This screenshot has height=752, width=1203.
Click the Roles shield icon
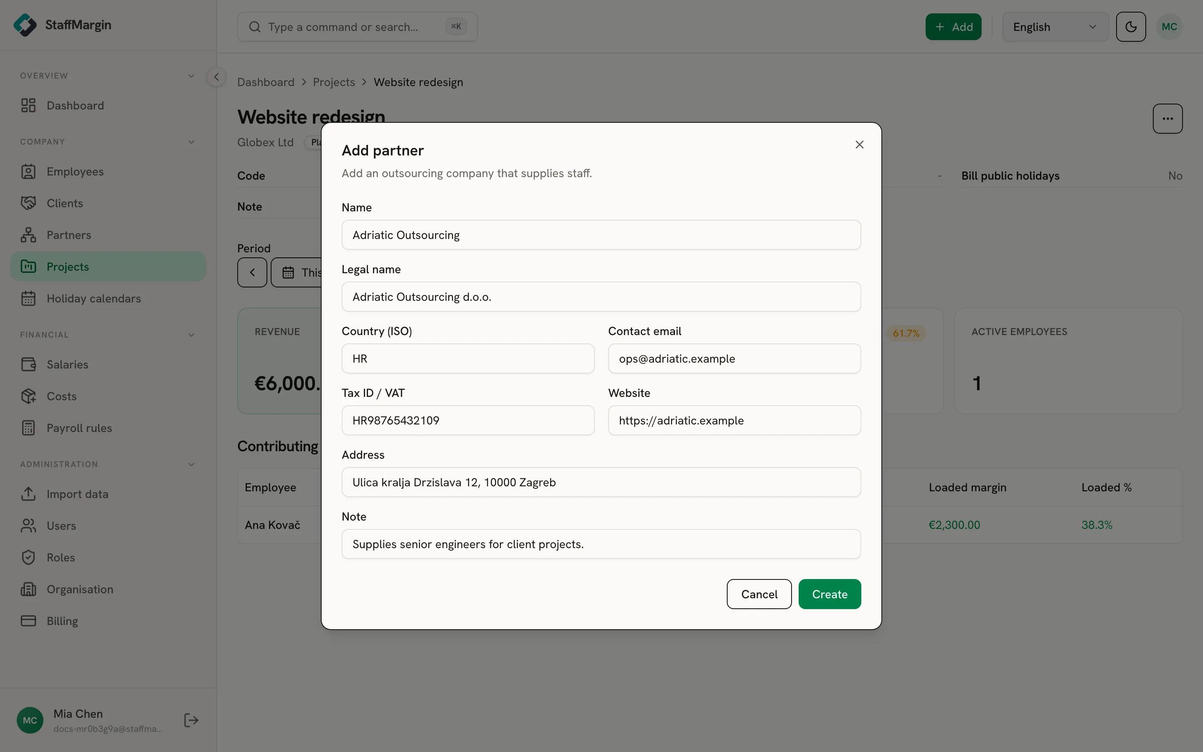point(28,558)
